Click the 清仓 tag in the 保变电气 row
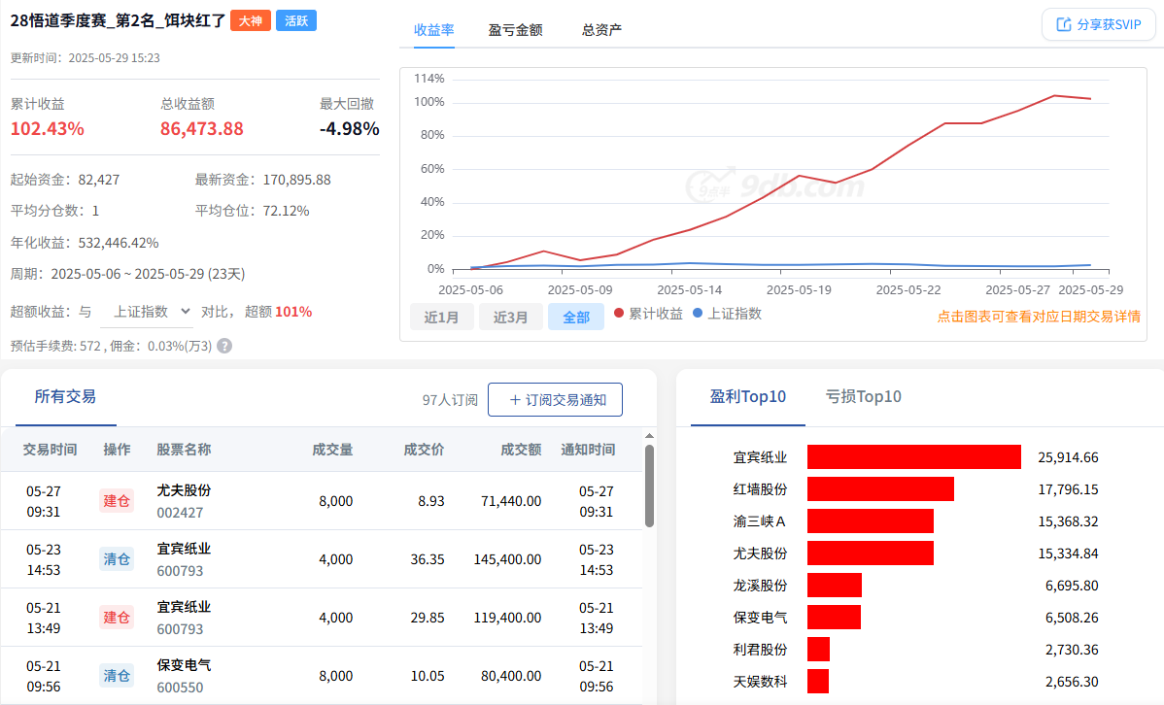The width and height of the screenshot is (1164, 705). click(x=117, y=675)
